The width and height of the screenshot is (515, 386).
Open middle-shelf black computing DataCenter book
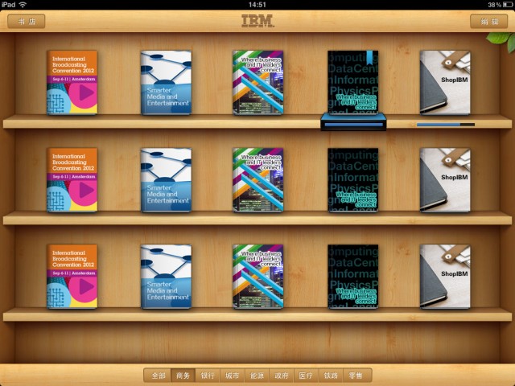[353, 180]
